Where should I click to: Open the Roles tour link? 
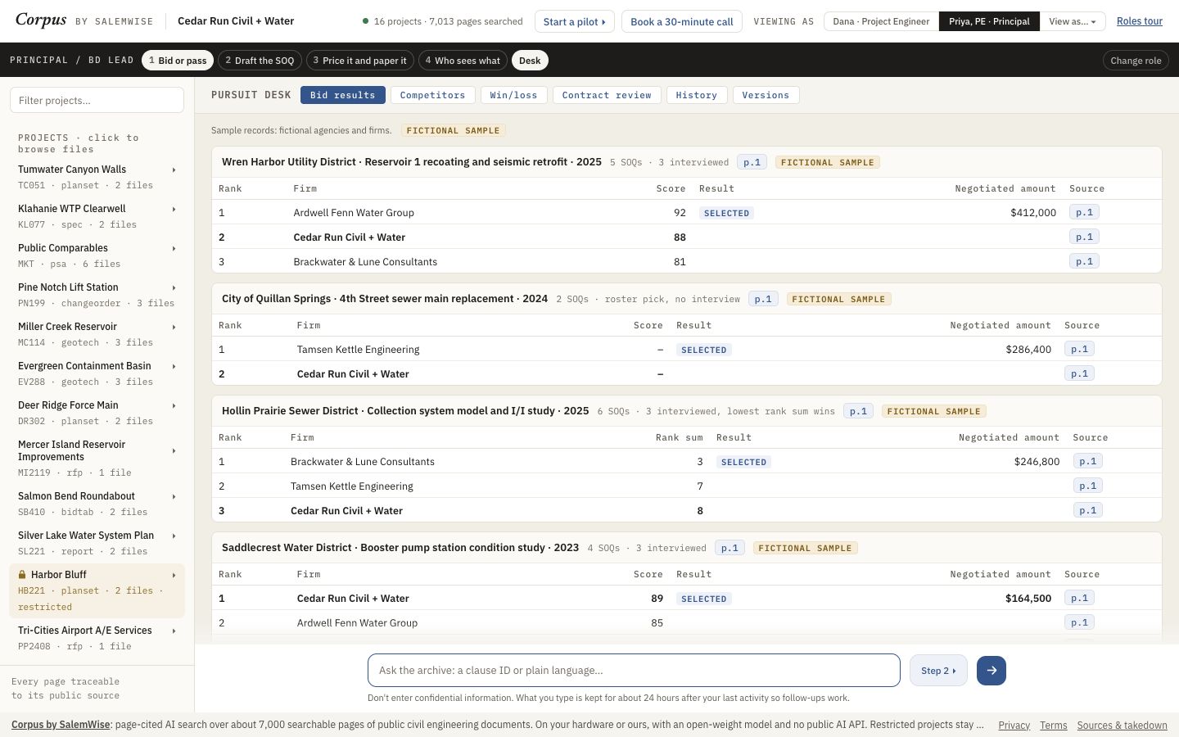(1140, 21)
